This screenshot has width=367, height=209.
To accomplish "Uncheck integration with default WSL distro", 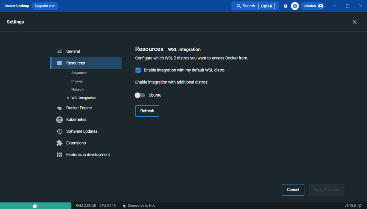I will (x=138, y=70).
